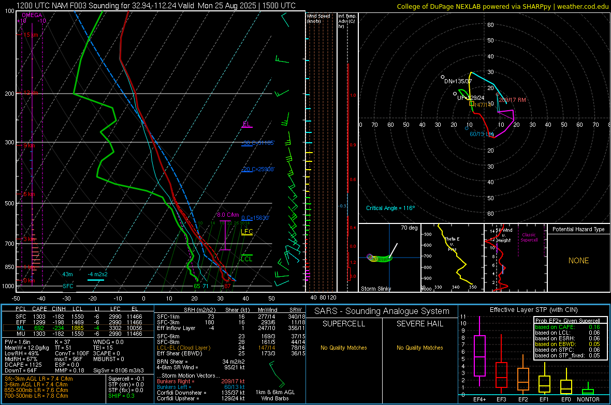Click the surface dewpoint value 65

[x=197, y=286]
